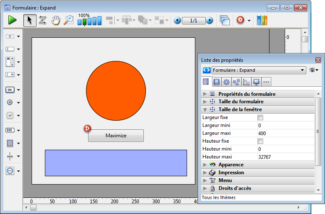Open the last ellipsis properties tab
The image size is (325, 214).
coord(266,82)
